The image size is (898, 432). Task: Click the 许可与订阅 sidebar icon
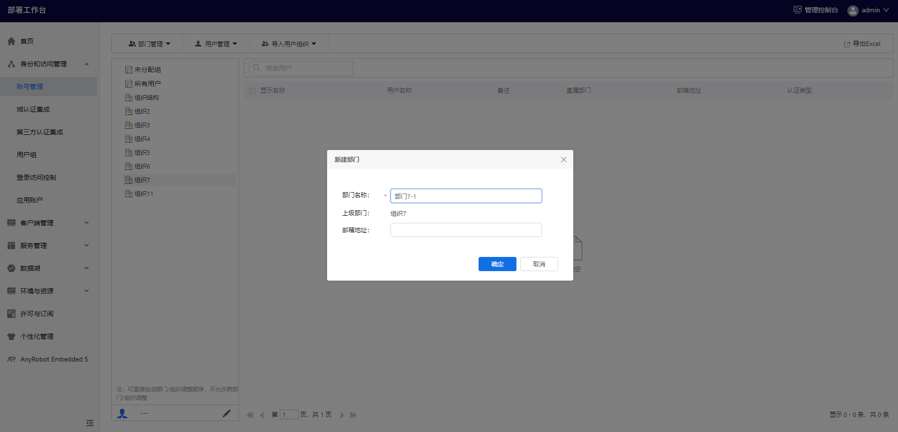click(x=11, y=314)
